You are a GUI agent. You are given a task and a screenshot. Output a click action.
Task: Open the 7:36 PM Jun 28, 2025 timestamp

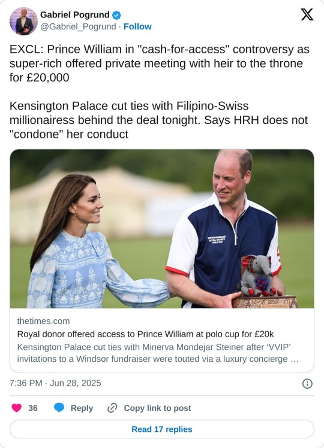[x=55, y=383]
